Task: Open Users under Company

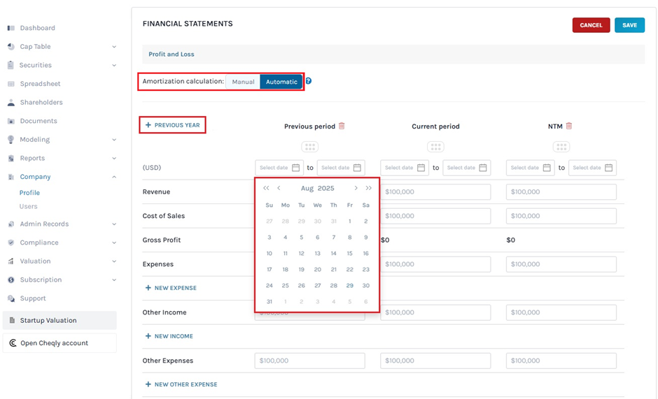Action: (29, 207)
